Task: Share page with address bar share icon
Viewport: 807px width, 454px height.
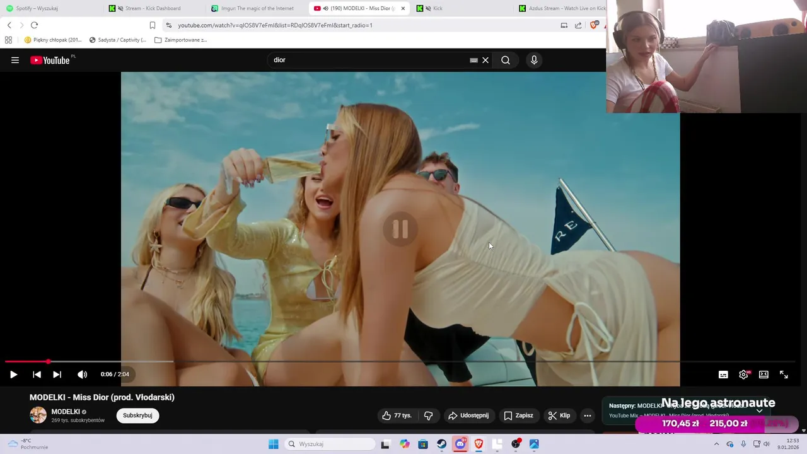Action: pyautogui.click(x=578, y=25)
